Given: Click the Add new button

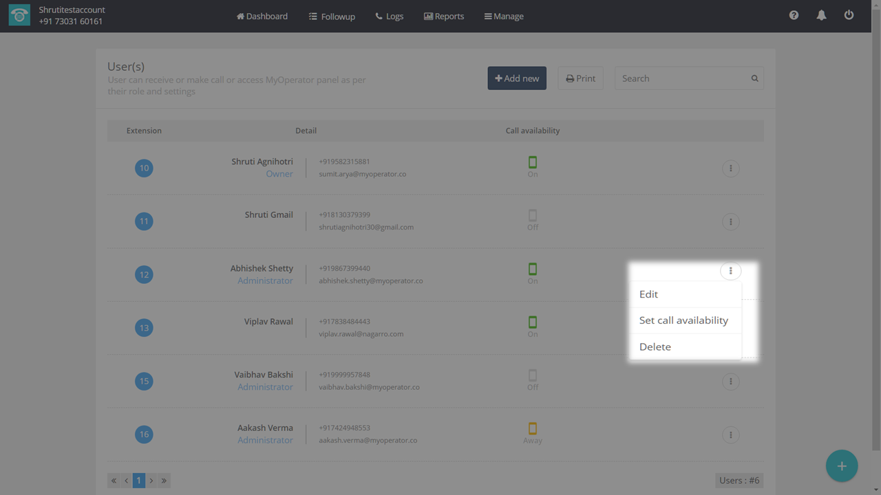Looking at the screenshot, I should 517,78.
